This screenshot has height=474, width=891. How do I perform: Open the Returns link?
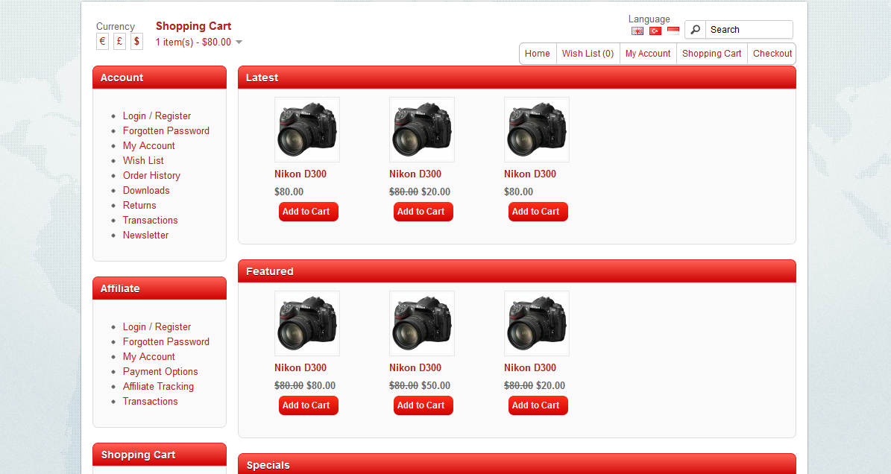139,206
